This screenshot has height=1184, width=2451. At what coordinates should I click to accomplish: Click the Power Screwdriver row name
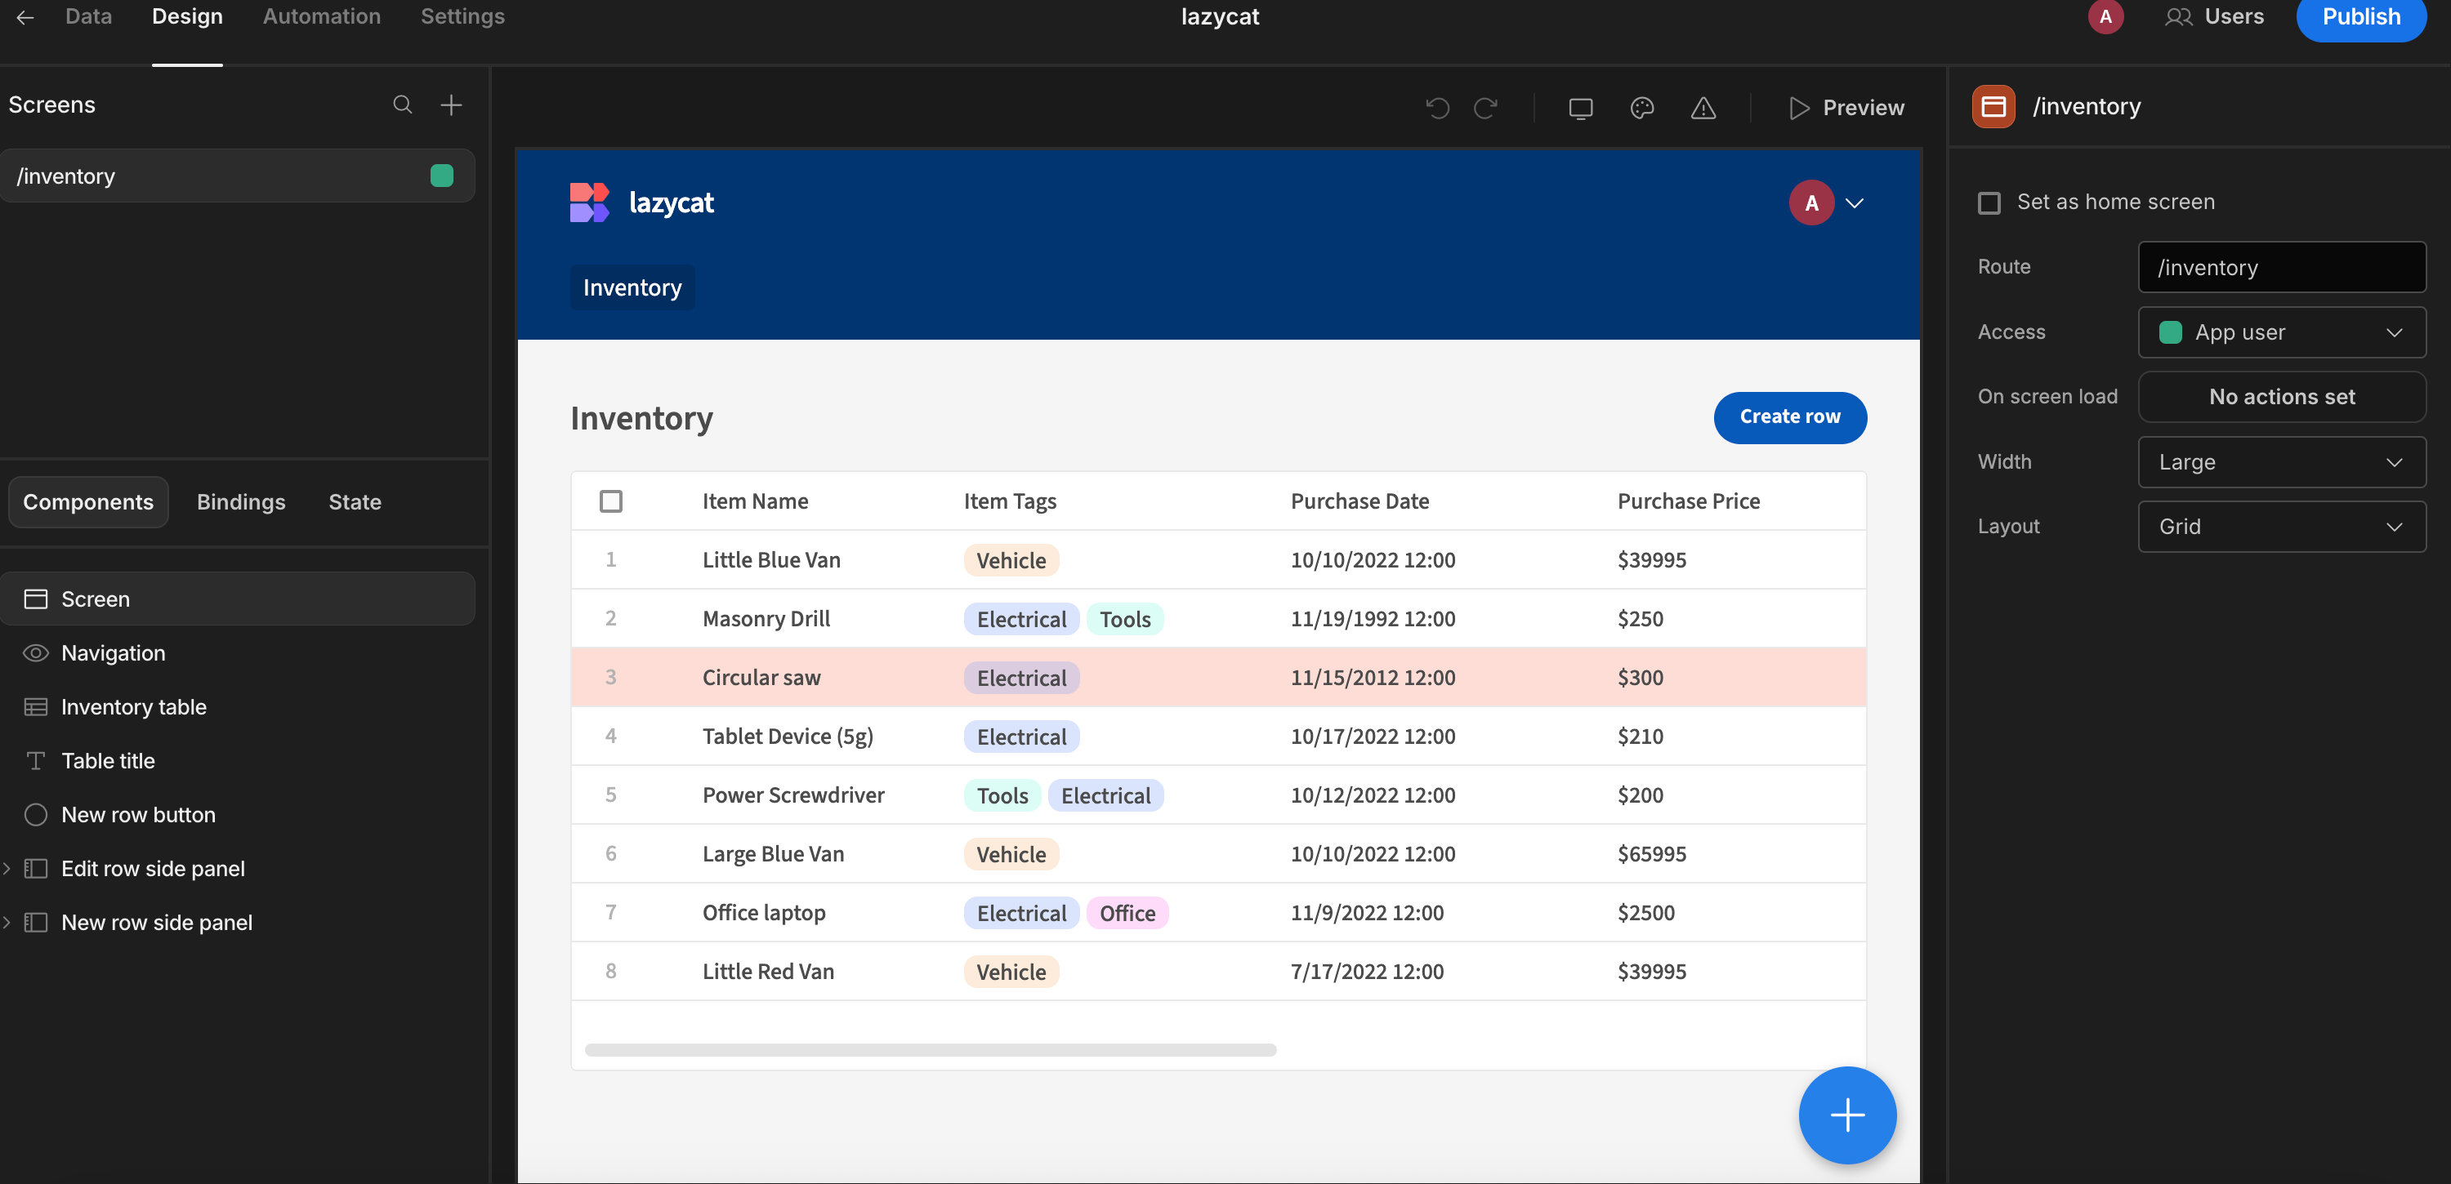point(793,795)
